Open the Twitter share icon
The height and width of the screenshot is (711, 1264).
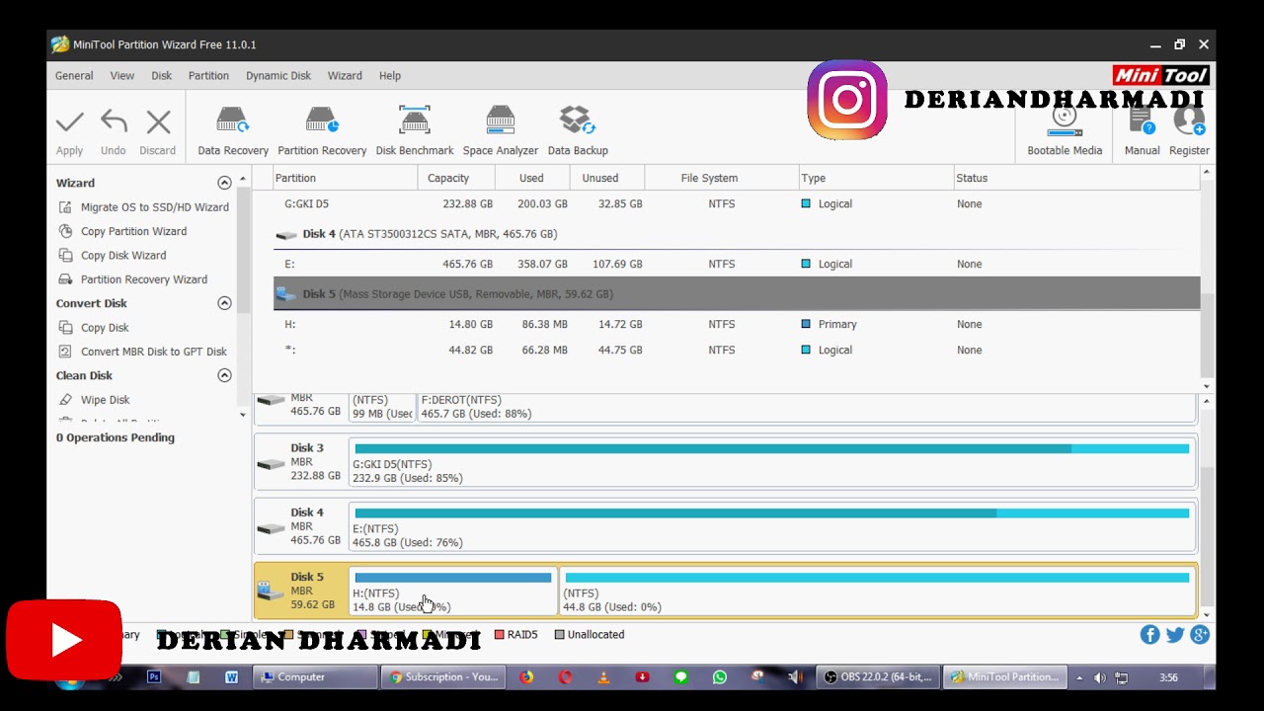[x=1175, y=635]
